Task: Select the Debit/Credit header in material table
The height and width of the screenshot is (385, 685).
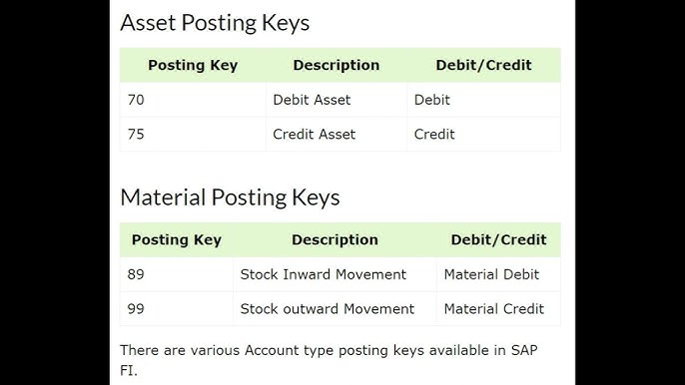Action: tap(498, 239)
